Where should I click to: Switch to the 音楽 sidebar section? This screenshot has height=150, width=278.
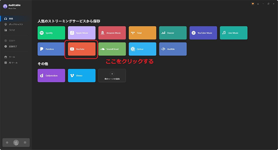16,18
